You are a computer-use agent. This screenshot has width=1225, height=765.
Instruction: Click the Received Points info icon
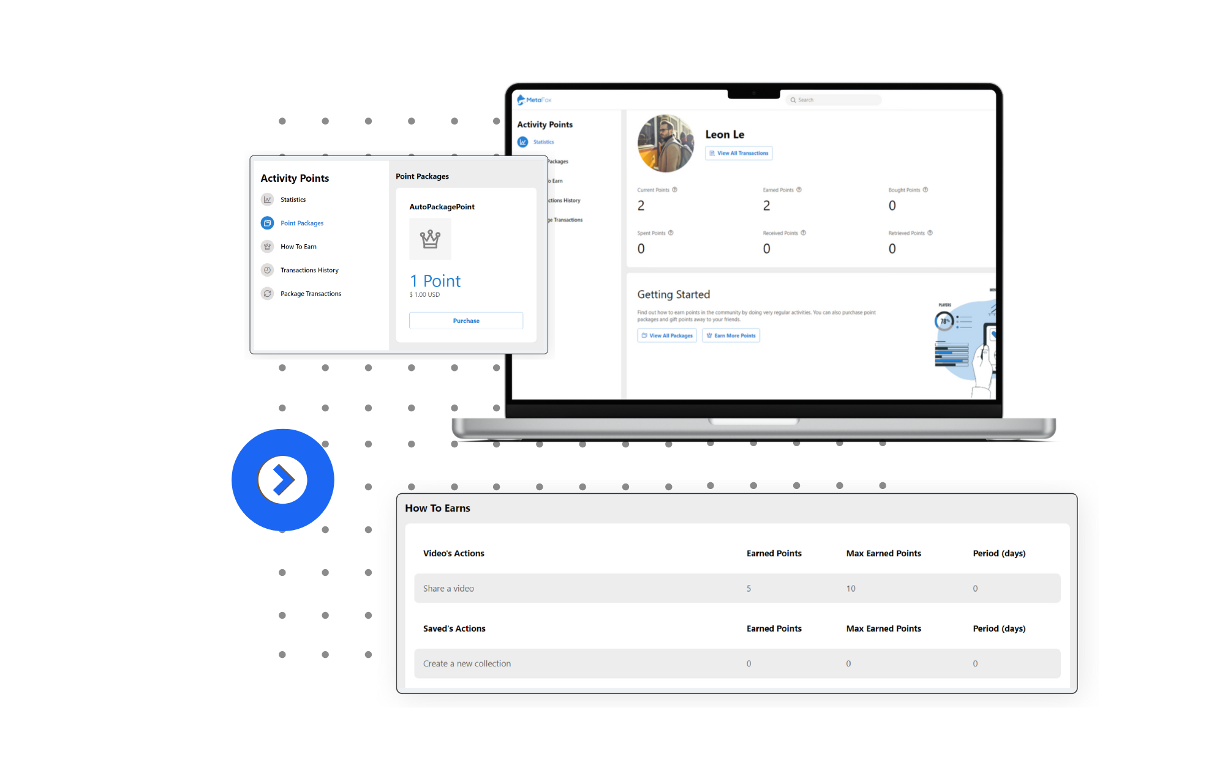[x=803, y=233]
